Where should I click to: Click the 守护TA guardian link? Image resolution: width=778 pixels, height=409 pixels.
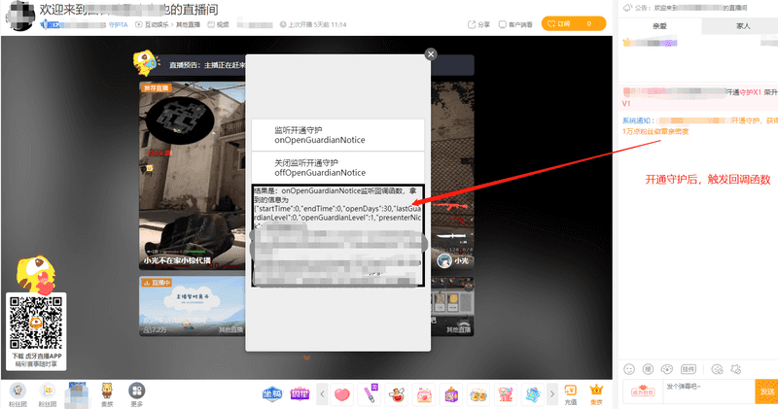(119, 24)
